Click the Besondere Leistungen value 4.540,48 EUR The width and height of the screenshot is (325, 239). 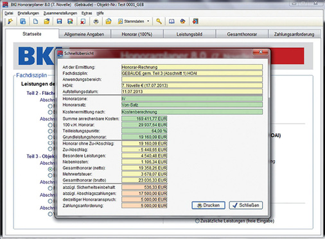click(145, 156)
